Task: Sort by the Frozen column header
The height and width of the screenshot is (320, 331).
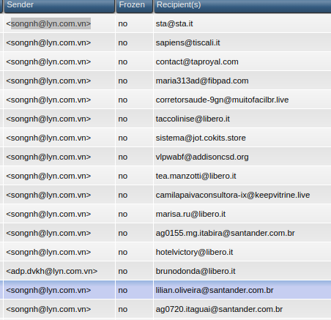Action: [x=135, y=6]
